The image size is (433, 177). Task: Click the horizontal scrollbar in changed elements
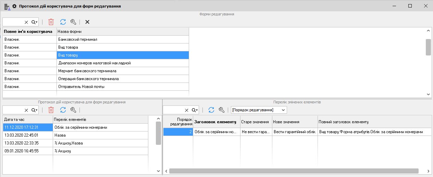(293, 171)
